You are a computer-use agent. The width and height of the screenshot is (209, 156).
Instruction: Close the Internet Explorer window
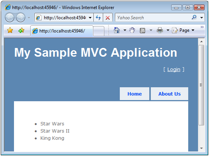point(199,8)
